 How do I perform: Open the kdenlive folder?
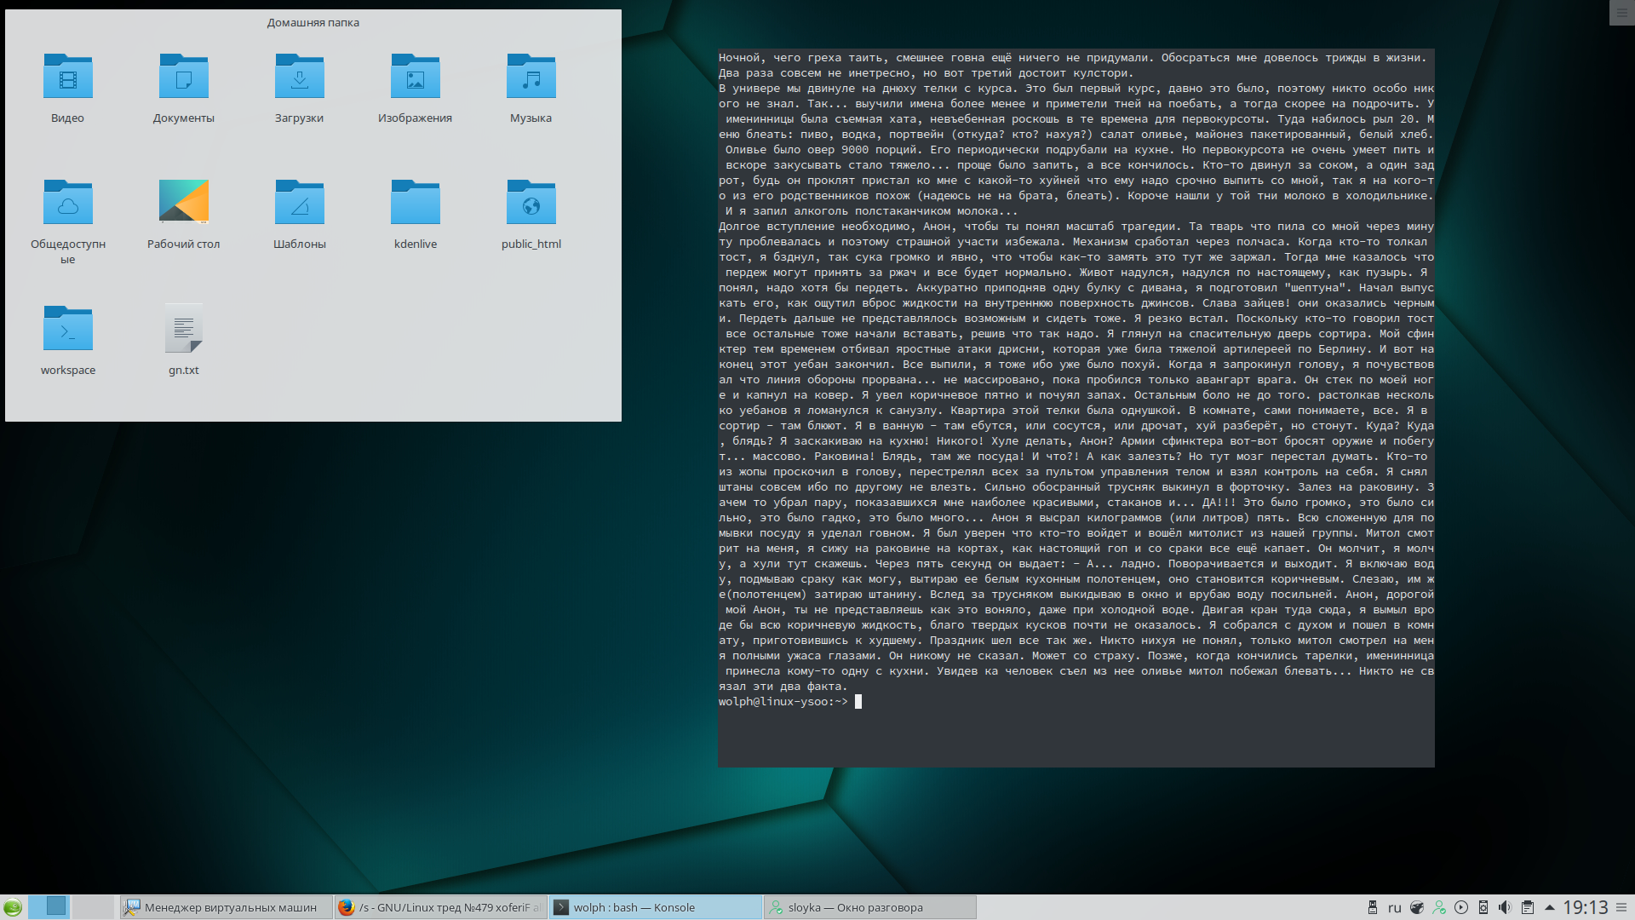[415, 214]
